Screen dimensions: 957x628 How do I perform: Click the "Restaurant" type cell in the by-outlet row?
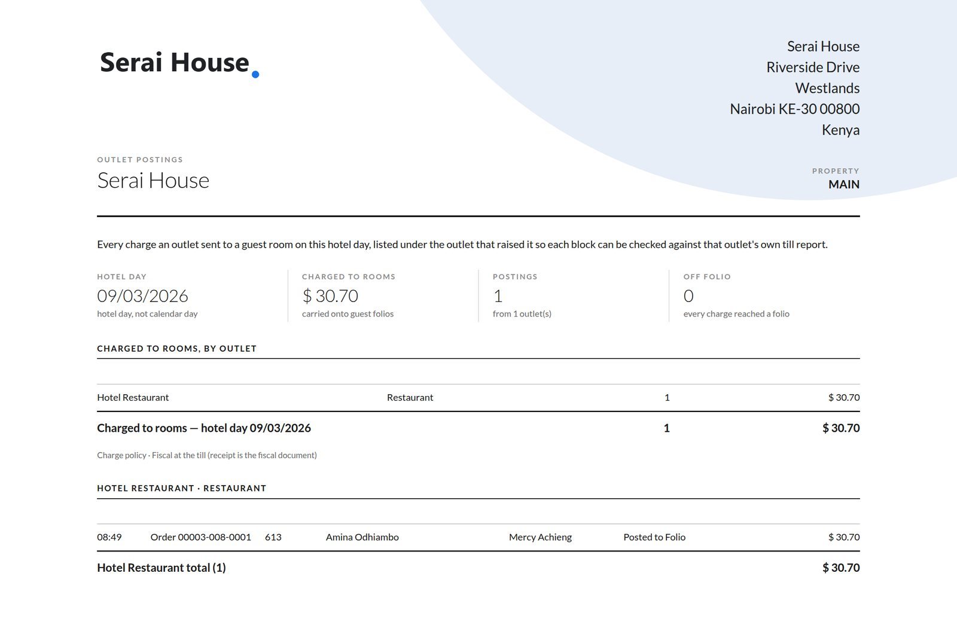pyautogui.click(x=410, y=398)
